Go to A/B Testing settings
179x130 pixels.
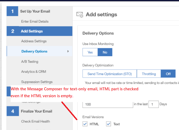click(x=30, y=62)
